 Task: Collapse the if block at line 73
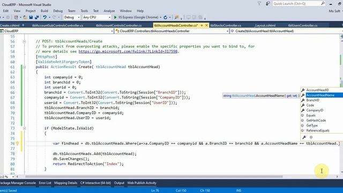(x=24, y=129)
